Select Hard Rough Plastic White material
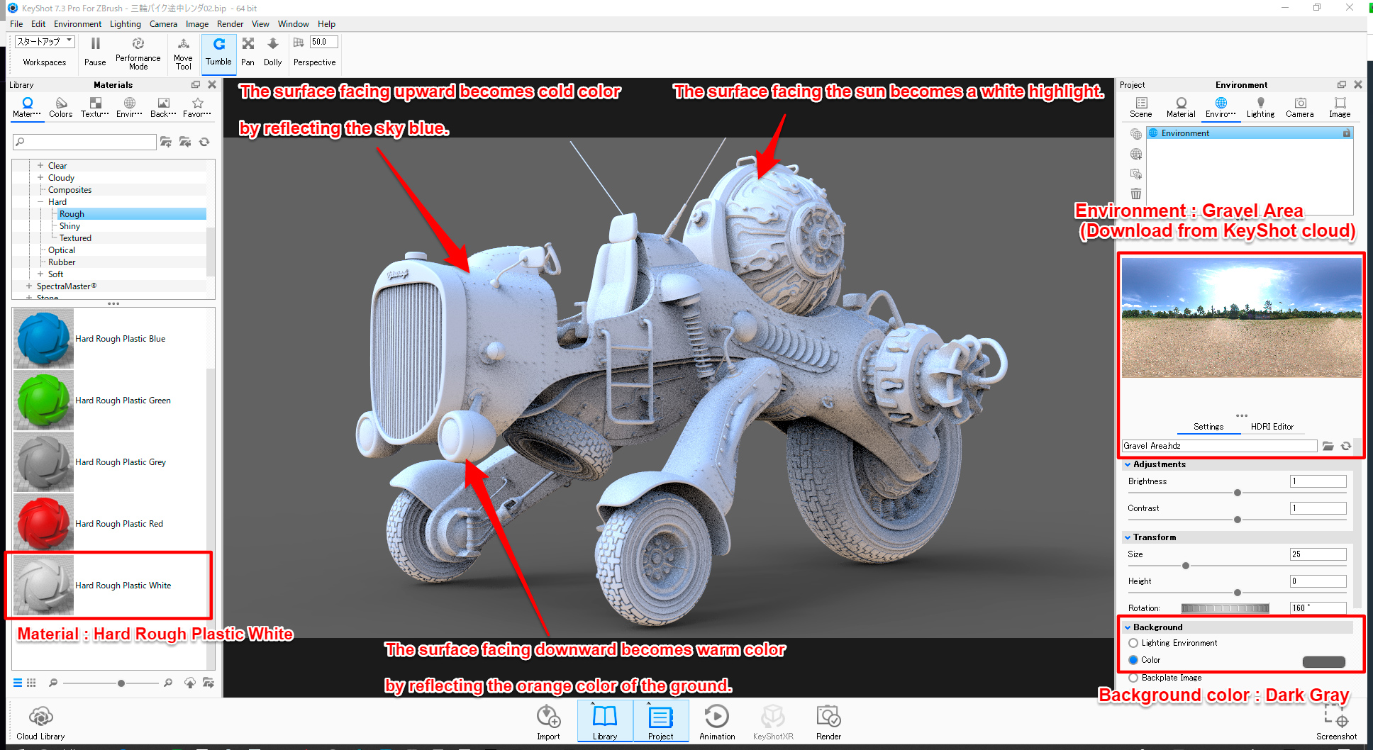Image resolution: width=1373 pixels, height=750 pixels. point(110,586)
